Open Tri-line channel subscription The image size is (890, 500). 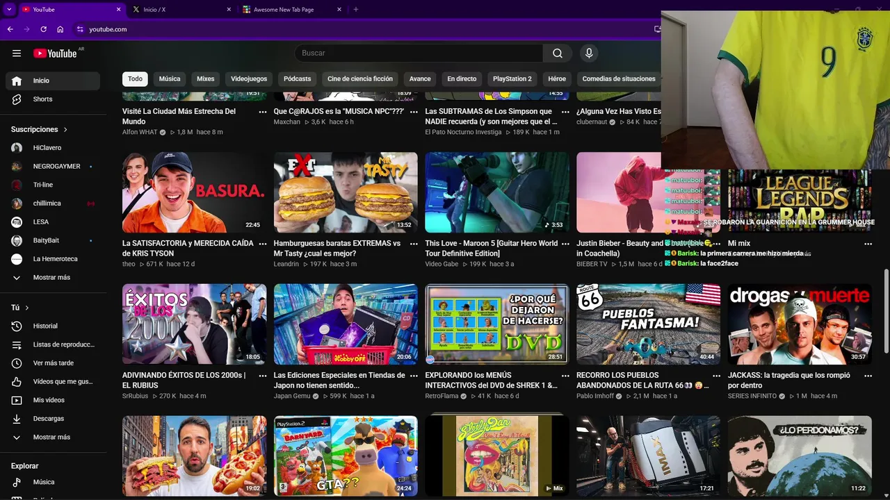click(53, 185)
